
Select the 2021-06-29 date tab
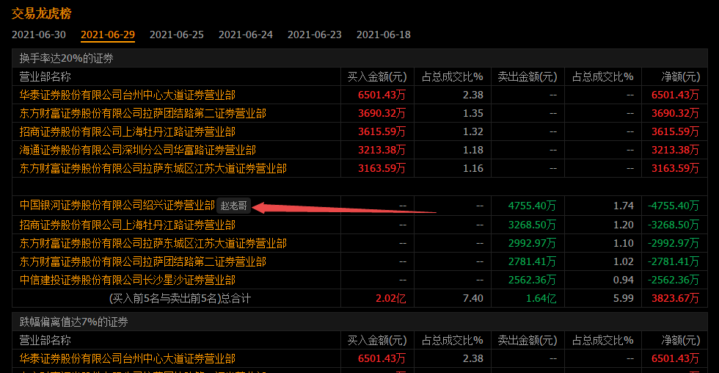108,35
